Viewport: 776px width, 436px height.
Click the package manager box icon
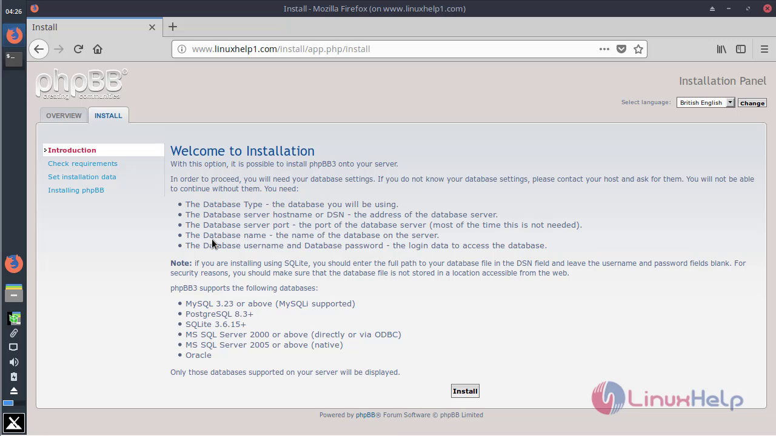(x=14, y=319)
